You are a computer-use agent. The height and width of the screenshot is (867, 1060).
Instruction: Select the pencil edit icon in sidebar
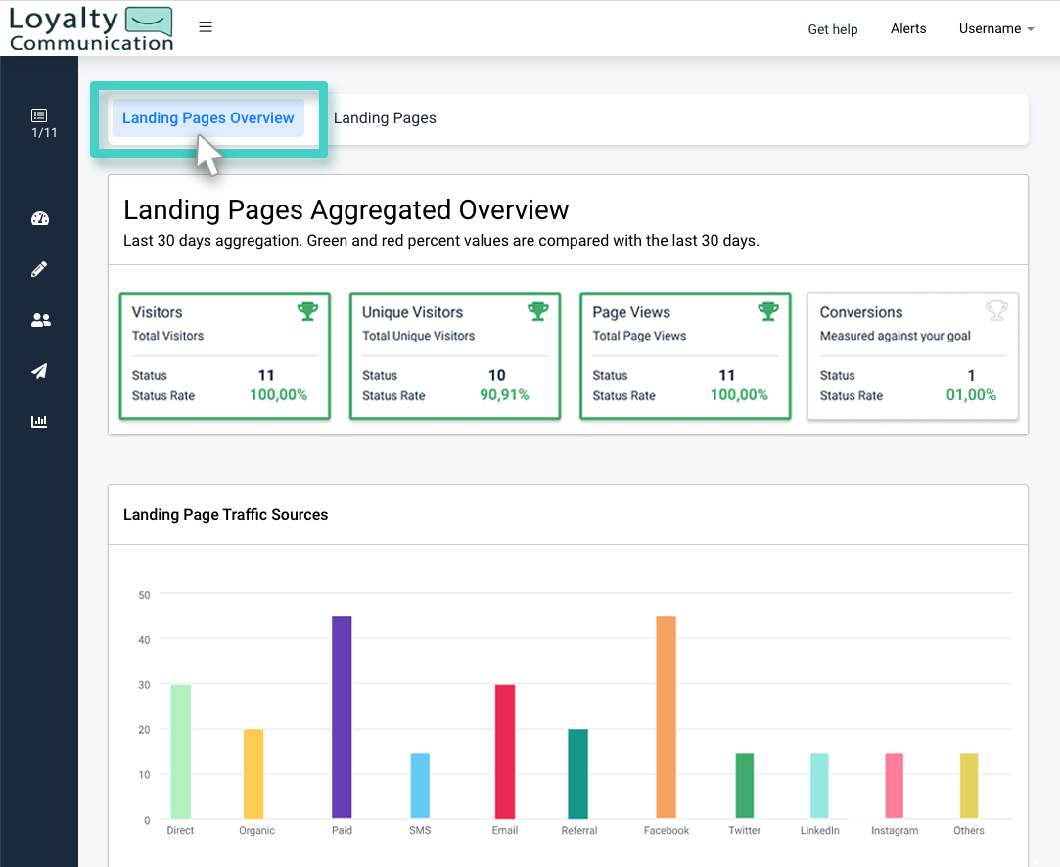click(39, 269)
